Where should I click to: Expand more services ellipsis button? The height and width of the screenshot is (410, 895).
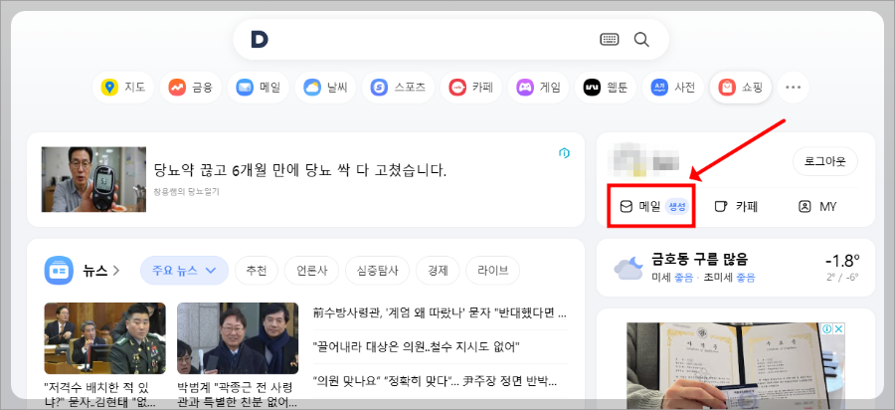coord(794,88)
